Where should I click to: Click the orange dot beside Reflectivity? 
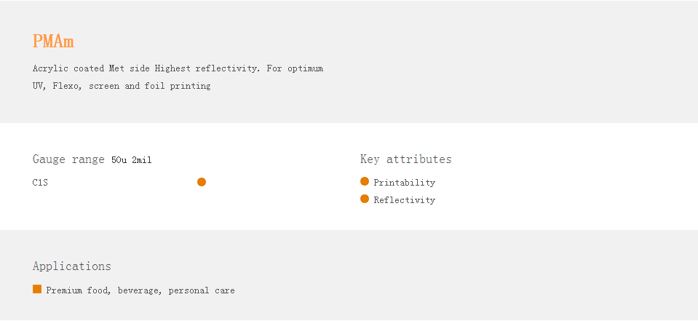tap(365, 199)
